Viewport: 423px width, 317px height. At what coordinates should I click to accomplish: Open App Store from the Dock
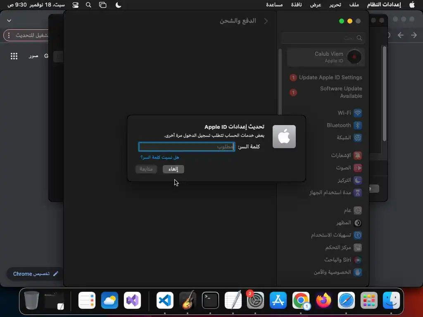tap(278, 300)
